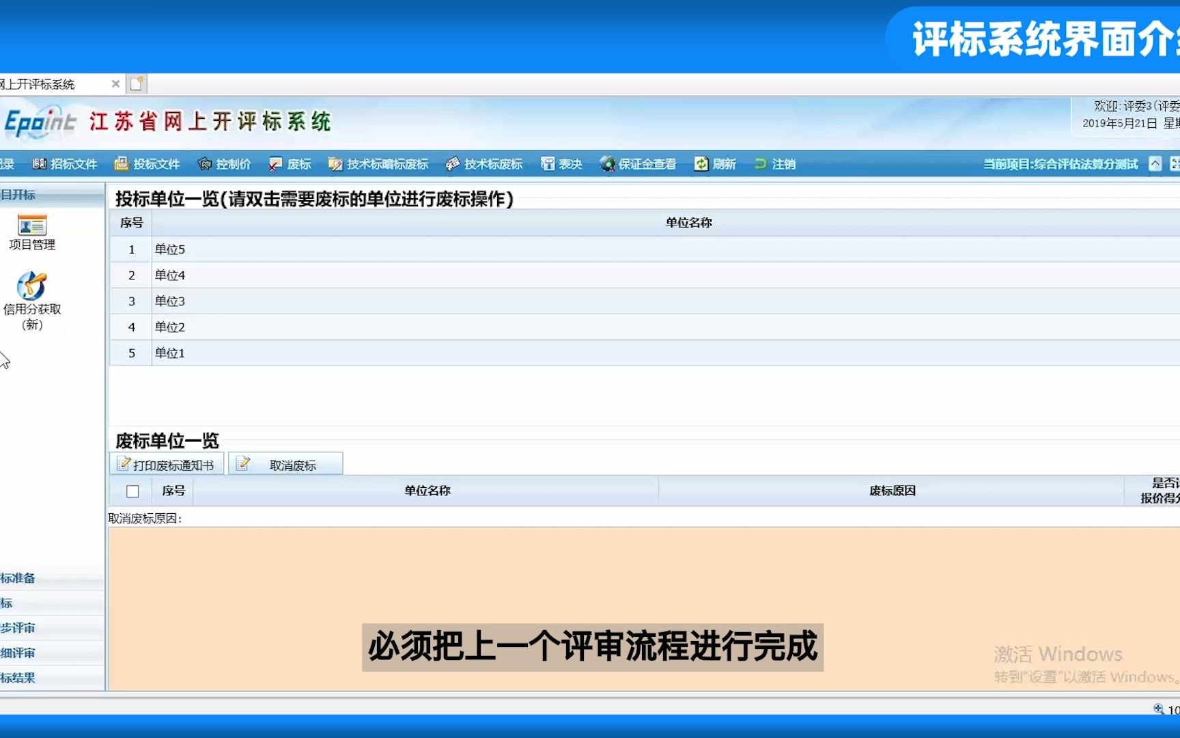This screenshot has height=738, width=1180.
Task: Open 项目管理 sidebar icon
Action: (x=32, y=232)
